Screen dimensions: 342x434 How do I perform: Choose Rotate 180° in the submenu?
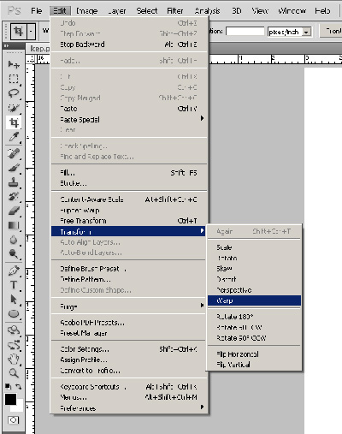pyautogui.click(x=254, y=317)
